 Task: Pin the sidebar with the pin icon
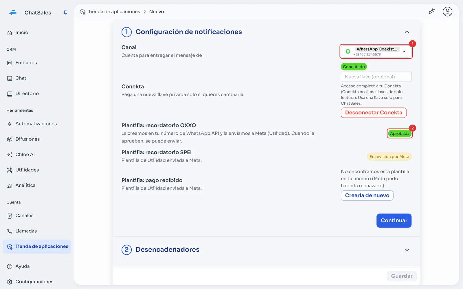tap(65, 13)
